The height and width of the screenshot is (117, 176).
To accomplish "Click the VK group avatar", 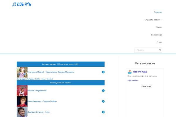I will point(130,72).
